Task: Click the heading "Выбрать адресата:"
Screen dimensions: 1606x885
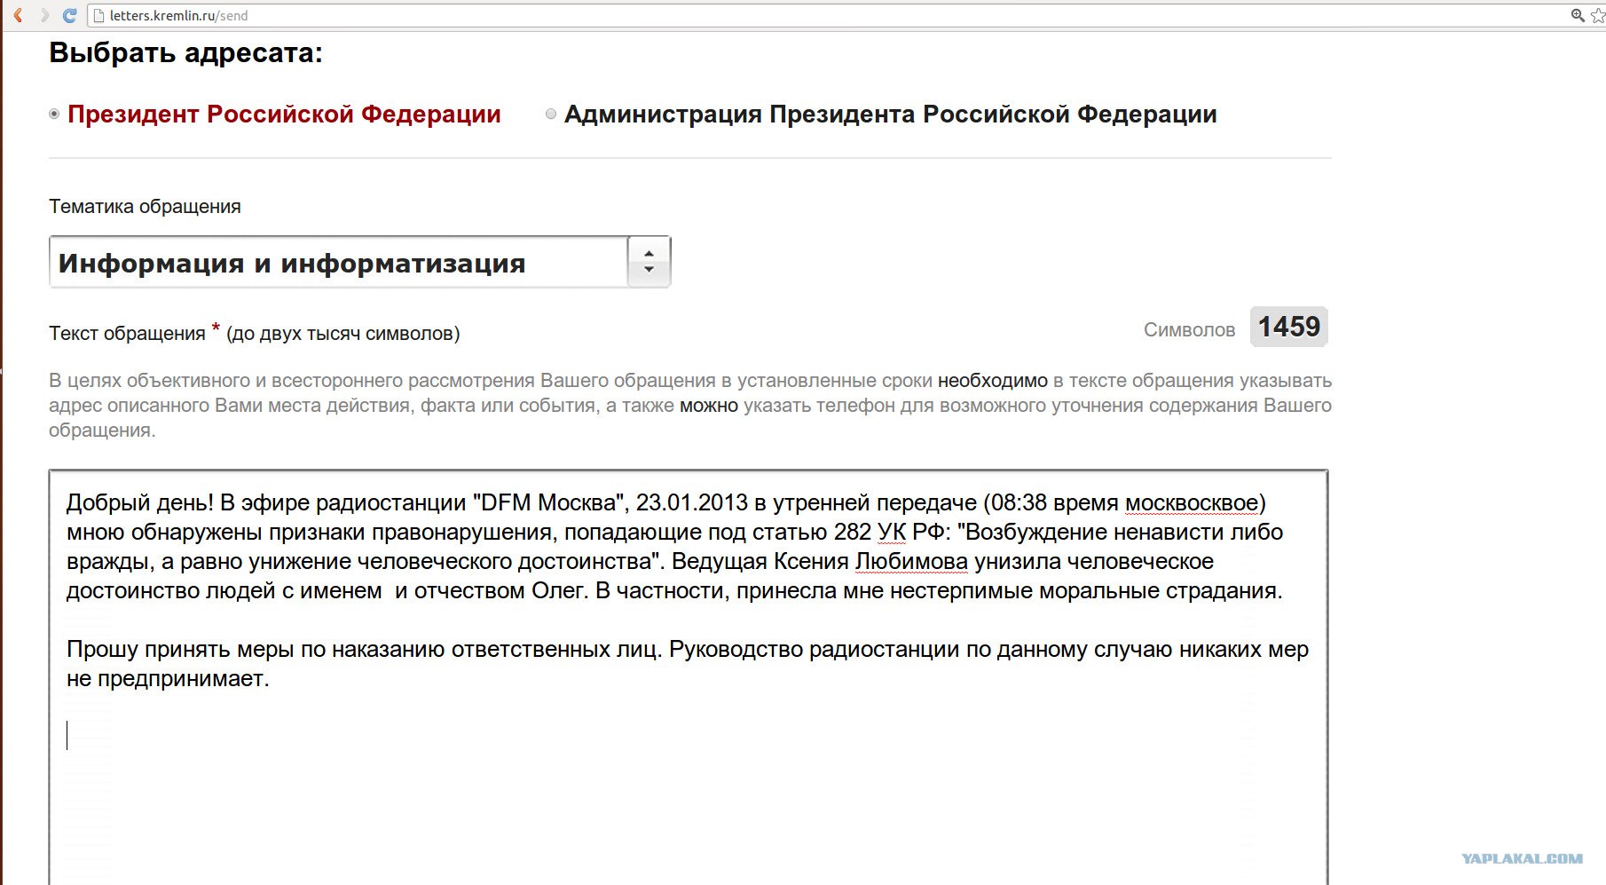Action: (185, 53)
